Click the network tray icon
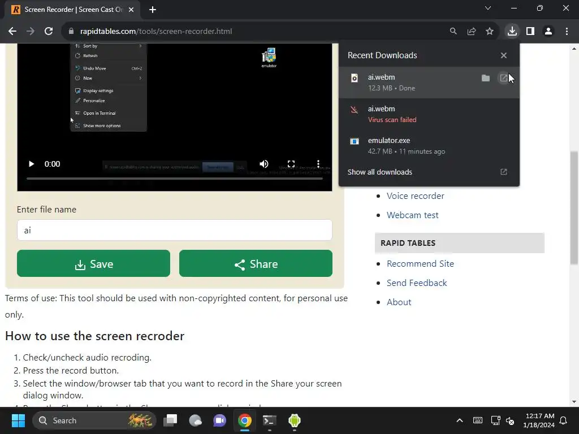This screenshot has width=579, height=434. 495,420
